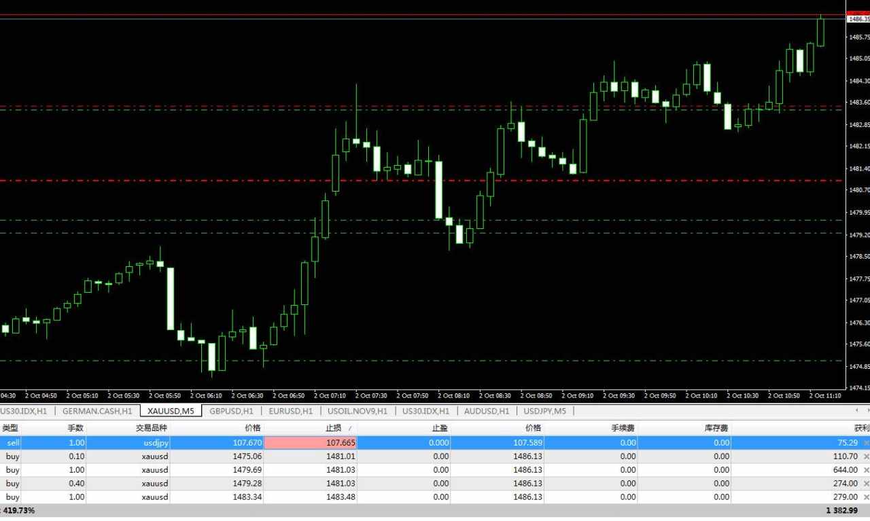Click the 279.00 profit cell
870x521 pixels.
[x=845, y=497]
